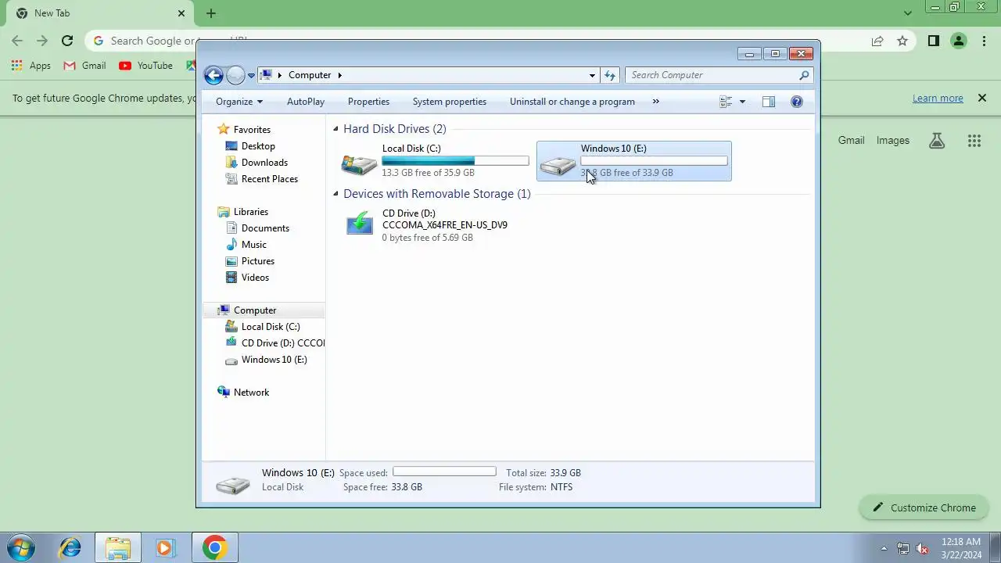The width and height of the screenshot is (1001, 563).
Task: Click the Windows Start button
Action: (20, 547)
